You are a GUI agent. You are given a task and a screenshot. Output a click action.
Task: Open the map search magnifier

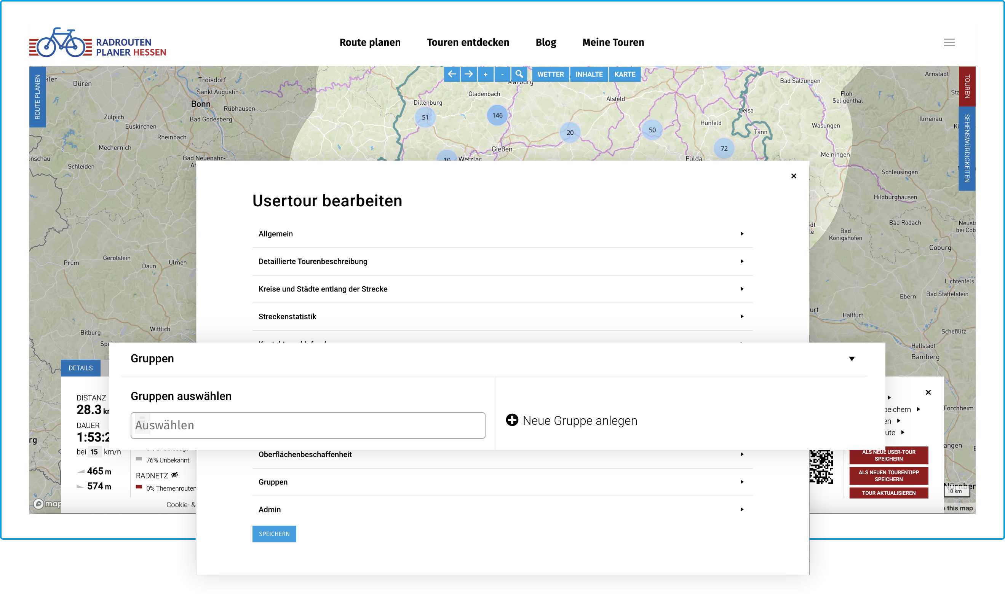tap(519, 74)
